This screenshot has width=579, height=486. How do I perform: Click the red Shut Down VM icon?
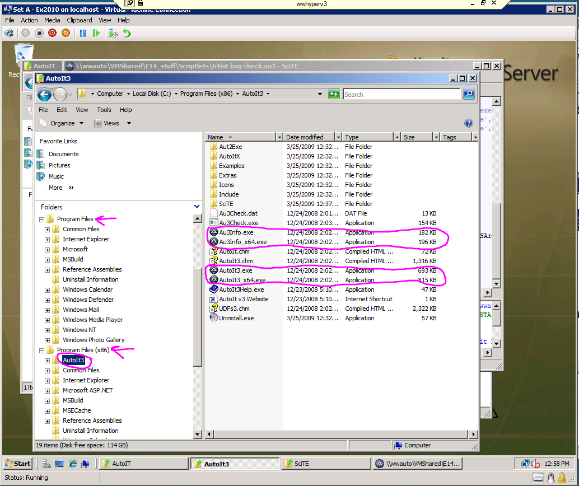[x=53, y=33]
